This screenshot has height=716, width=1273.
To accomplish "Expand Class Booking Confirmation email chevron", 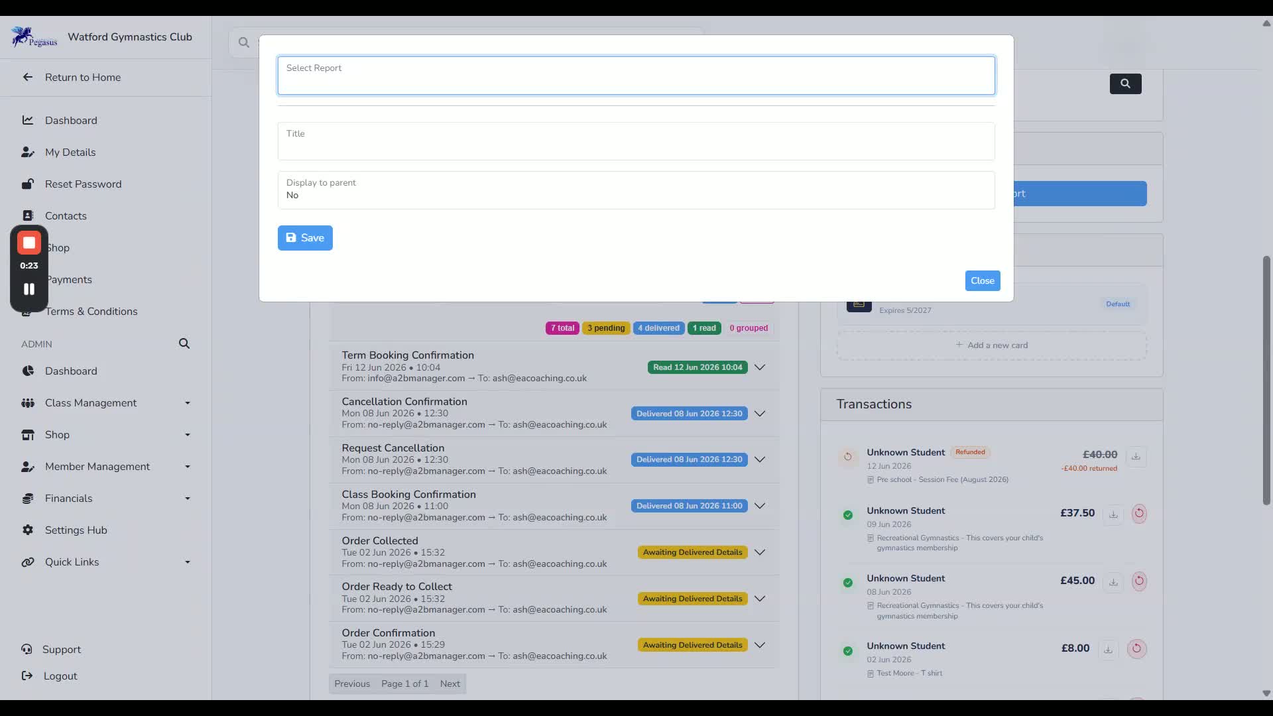I will click(760, 506).
